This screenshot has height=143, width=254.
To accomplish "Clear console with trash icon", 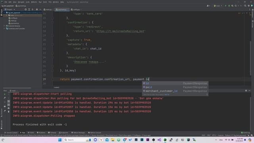I will (9, 112).
